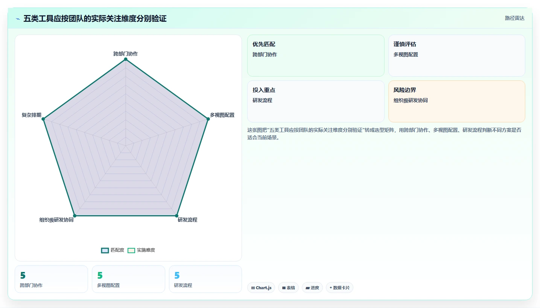540x308 pixels.
Task: Toggle the 实施难度 legend series
Action: point(141,250)
